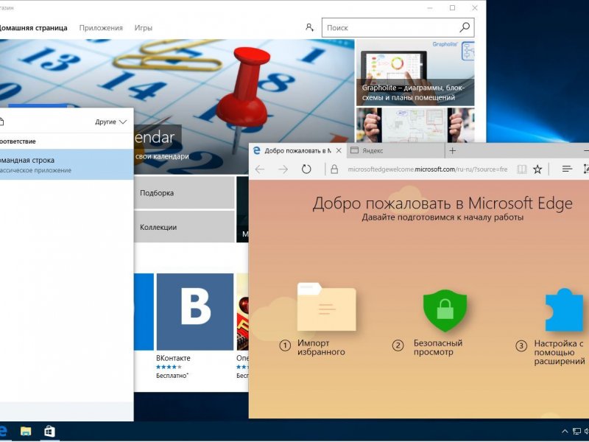
Task: Open File Explorer from the taskbar
Action: [26, 431]
